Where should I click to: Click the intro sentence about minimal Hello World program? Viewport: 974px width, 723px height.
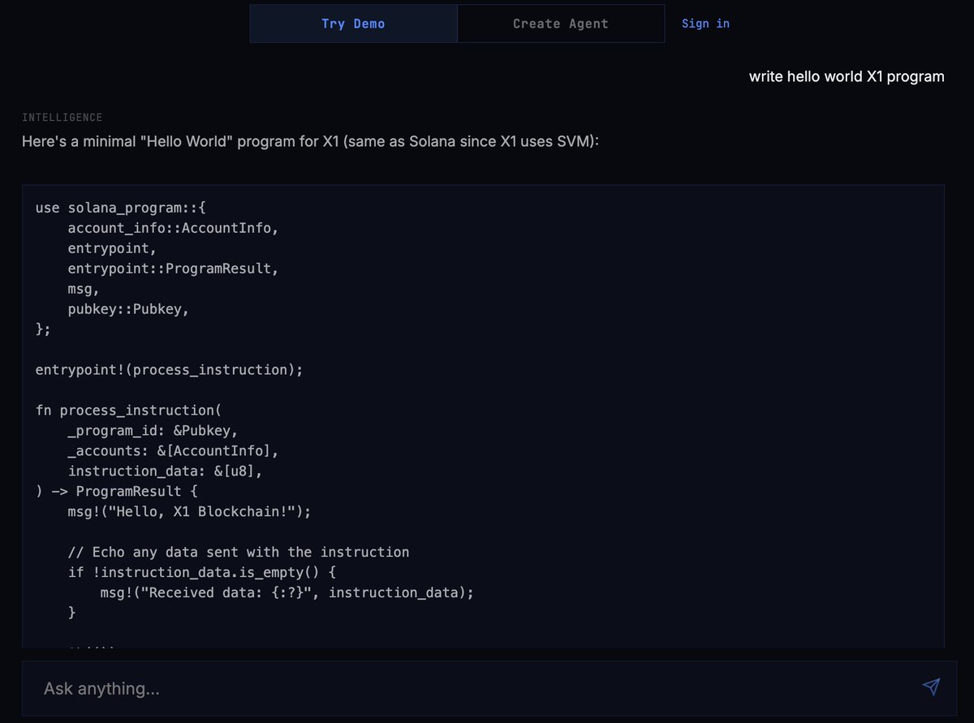310,141
